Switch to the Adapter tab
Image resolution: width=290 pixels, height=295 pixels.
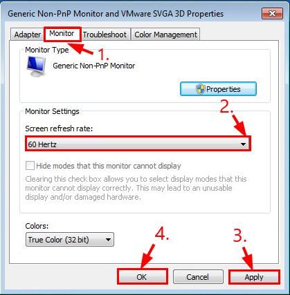pyautogui.click(x=28, y=35)
